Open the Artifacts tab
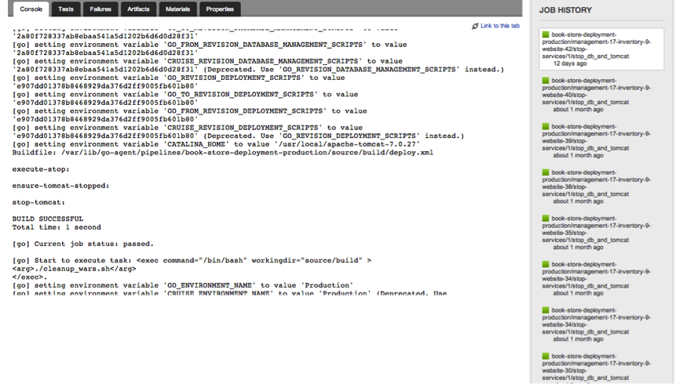Viewport: 679px width, 384px height. 138,9
